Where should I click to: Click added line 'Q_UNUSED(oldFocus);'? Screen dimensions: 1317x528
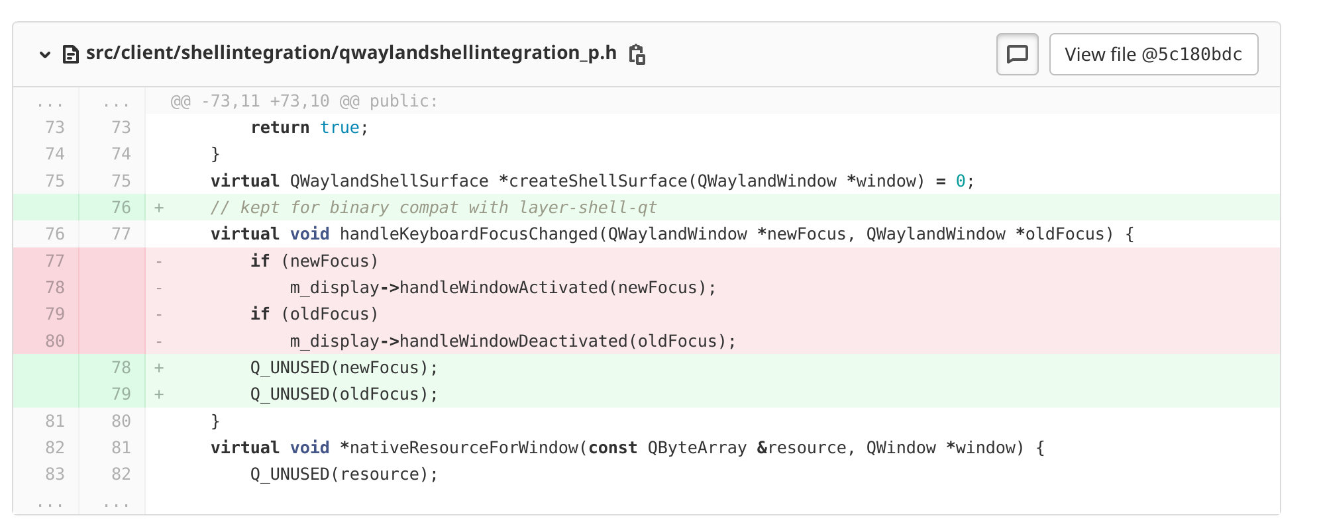click(341, 394)
